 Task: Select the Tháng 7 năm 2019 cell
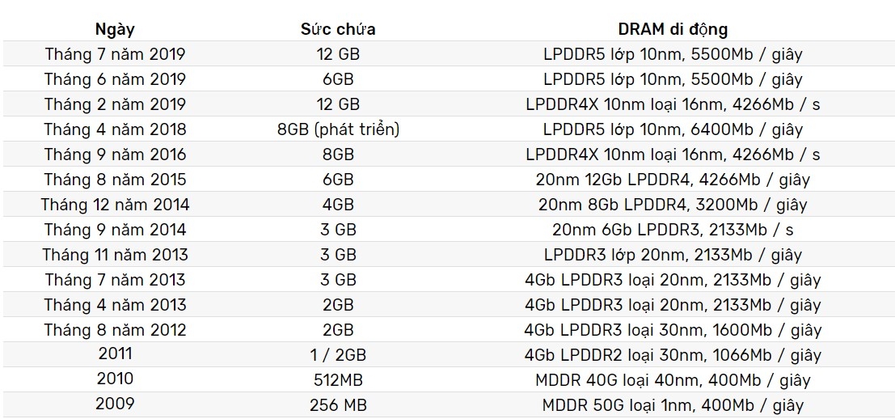tap(115, 54)
